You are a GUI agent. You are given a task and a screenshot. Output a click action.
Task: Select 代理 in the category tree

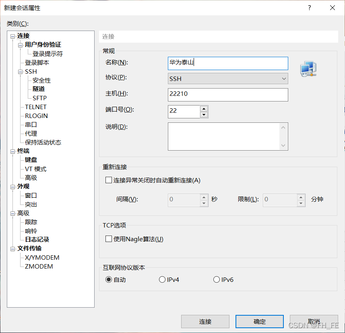[x=31, y=133]
